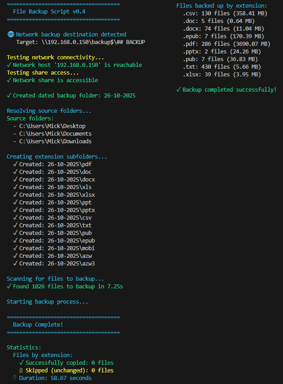This screenshot has width=283, height=384.
Task: Click "Successfully copied: 0 files" text
Action: [x=70, y=362]
